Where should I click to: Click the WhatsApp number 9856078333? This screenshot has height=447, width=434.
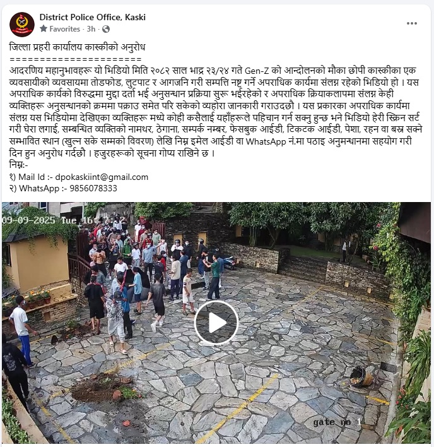pos(93,188)
